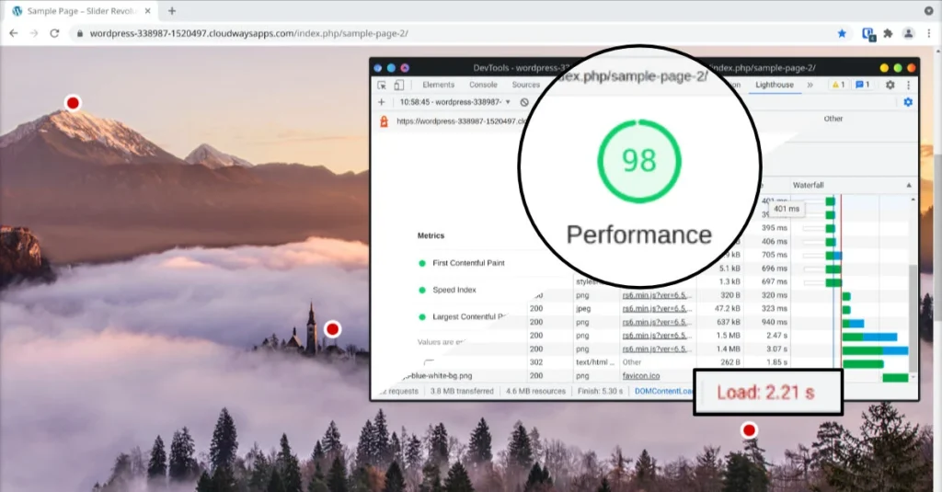
Task: Expand more DevTools tabs chevron
Action: click(810, 85)
